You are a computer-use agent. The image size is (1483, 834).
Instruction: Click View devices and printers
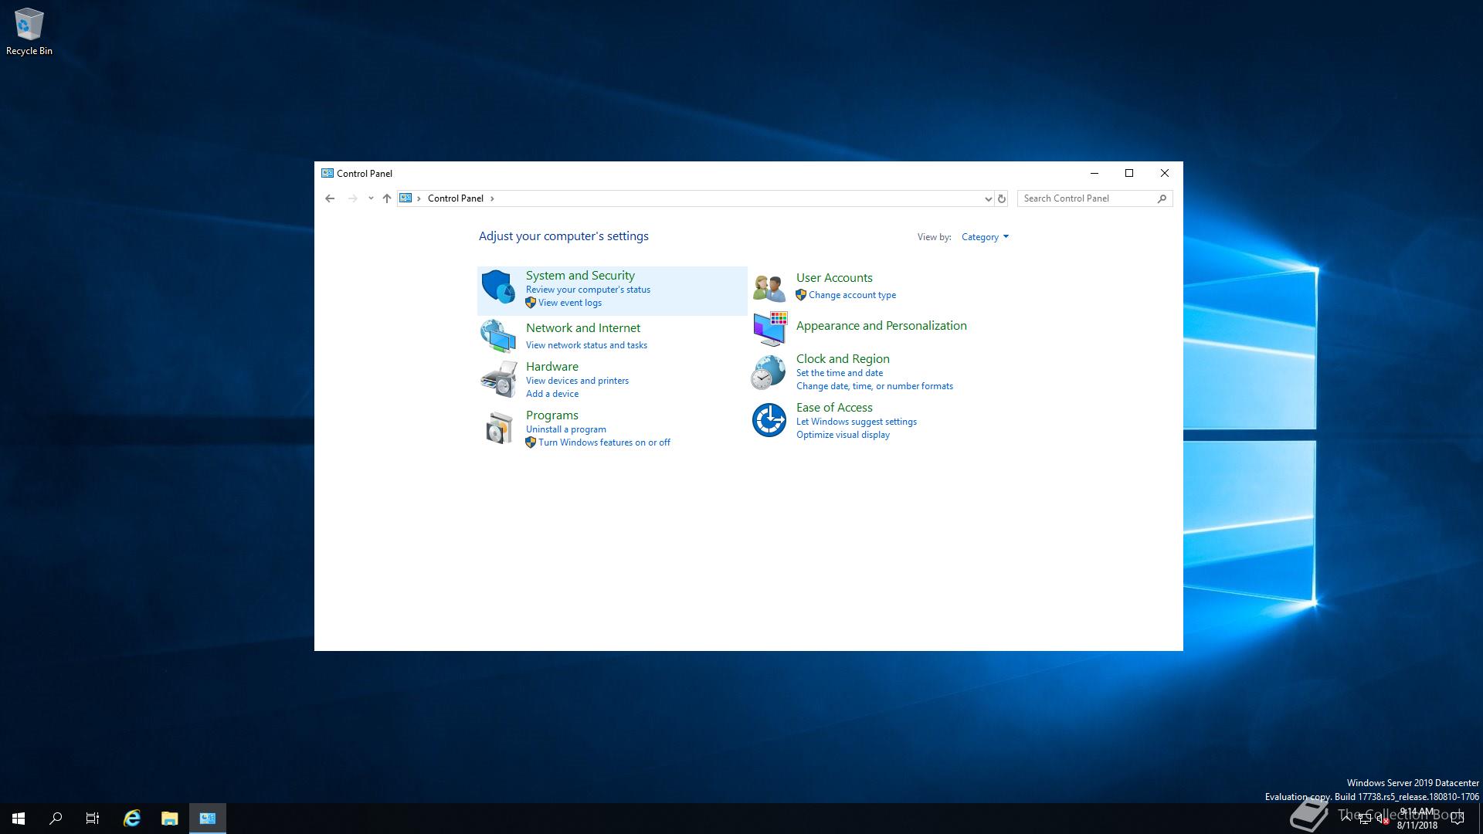(x=577, y=381)
